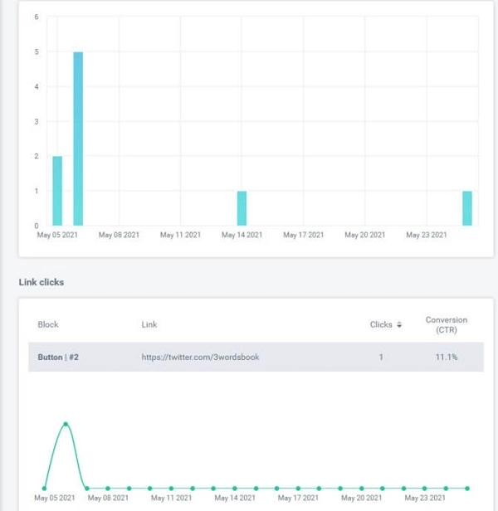Sort table by the Clicks column header
The image size is (498, 511).
coord(381,324)
